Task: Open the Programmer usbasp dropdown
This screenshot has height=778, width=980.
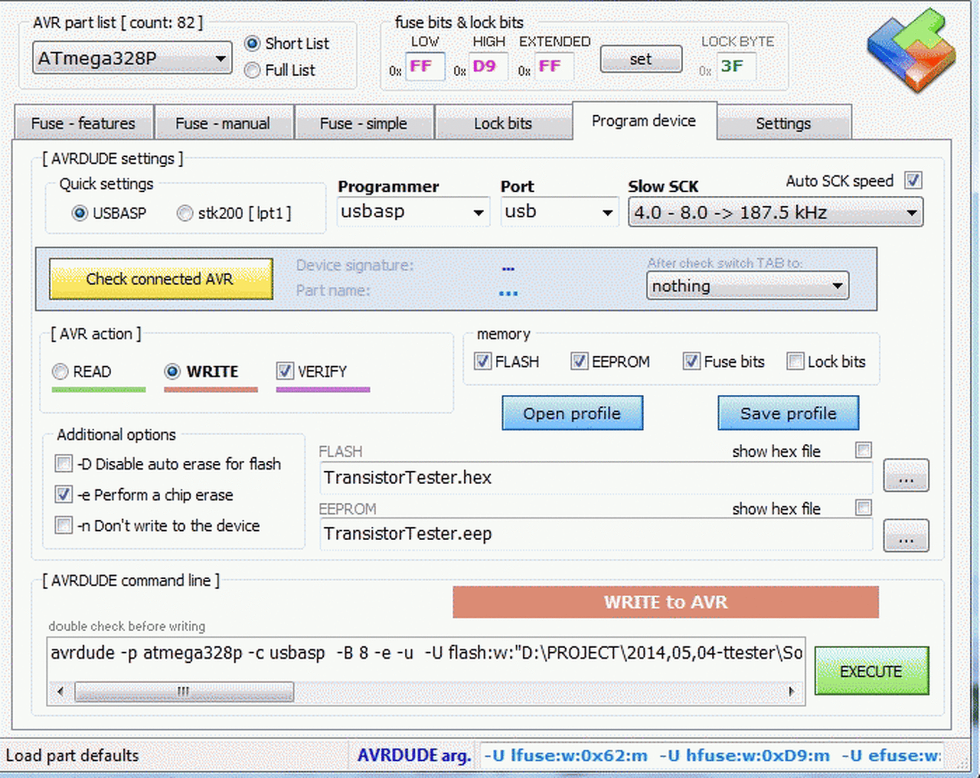Action: coord(413,212)
